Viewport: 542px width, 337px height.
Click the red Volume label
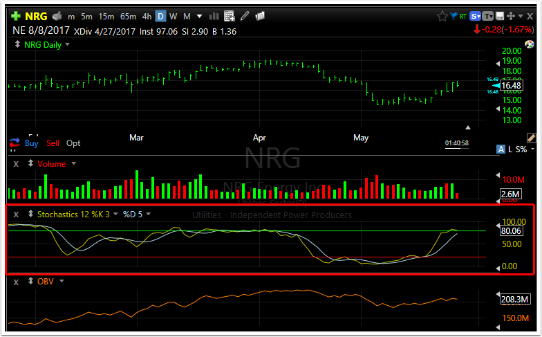point(51,163)
